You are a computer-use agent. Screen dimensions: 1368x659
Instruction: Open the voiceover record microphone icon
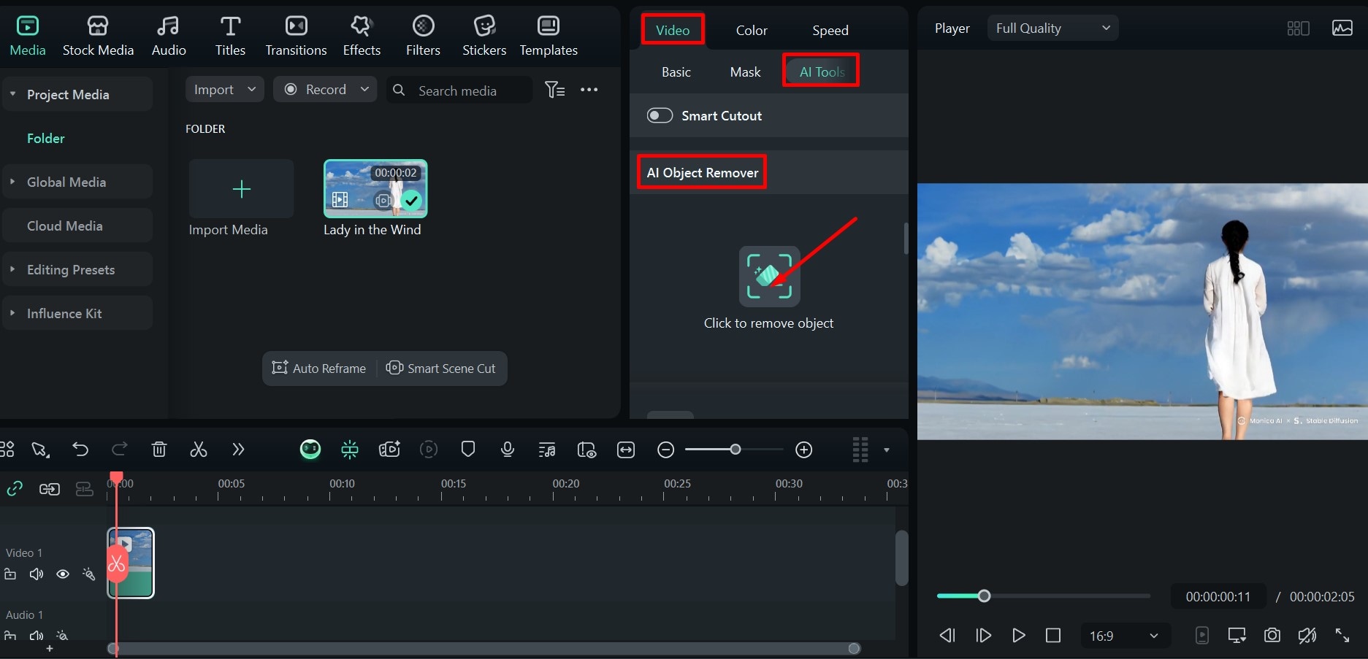[x=507, y=449]
